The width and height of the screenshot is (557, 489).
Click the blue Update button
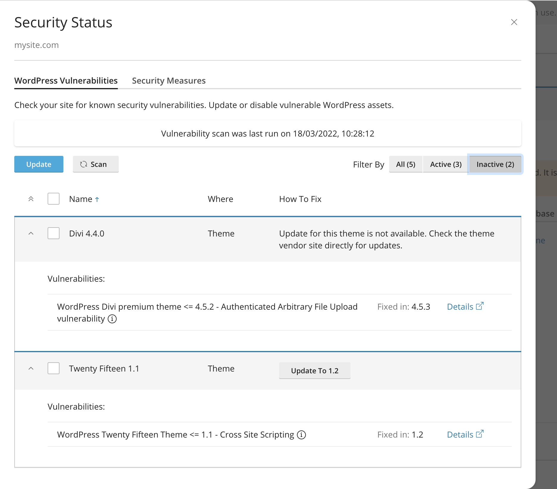click(39, 164)
